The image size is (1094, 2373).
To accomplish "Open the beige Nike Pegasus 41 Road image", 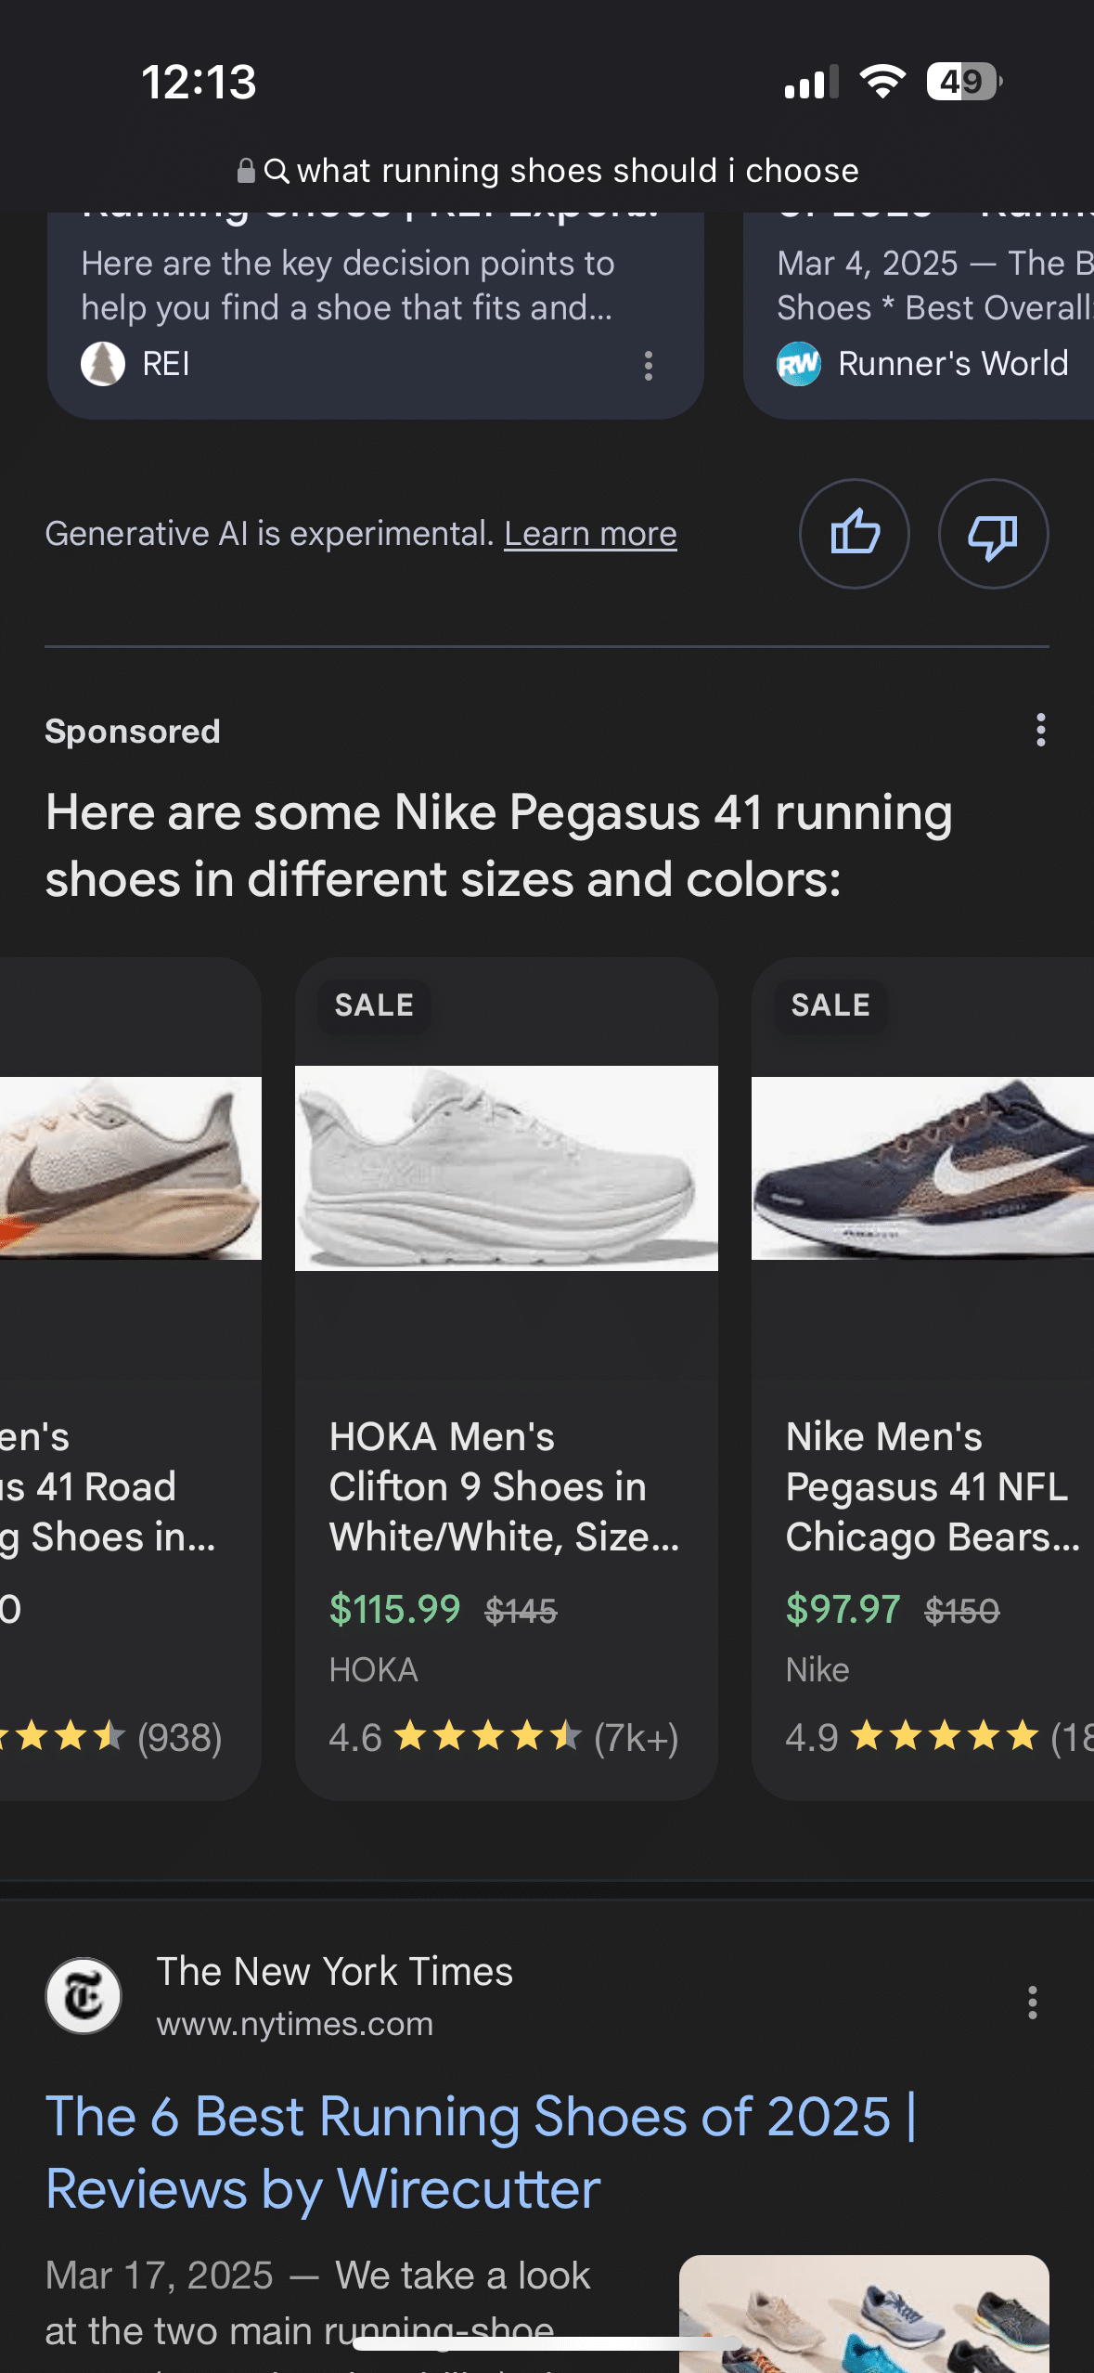I will pos(130,1168).
